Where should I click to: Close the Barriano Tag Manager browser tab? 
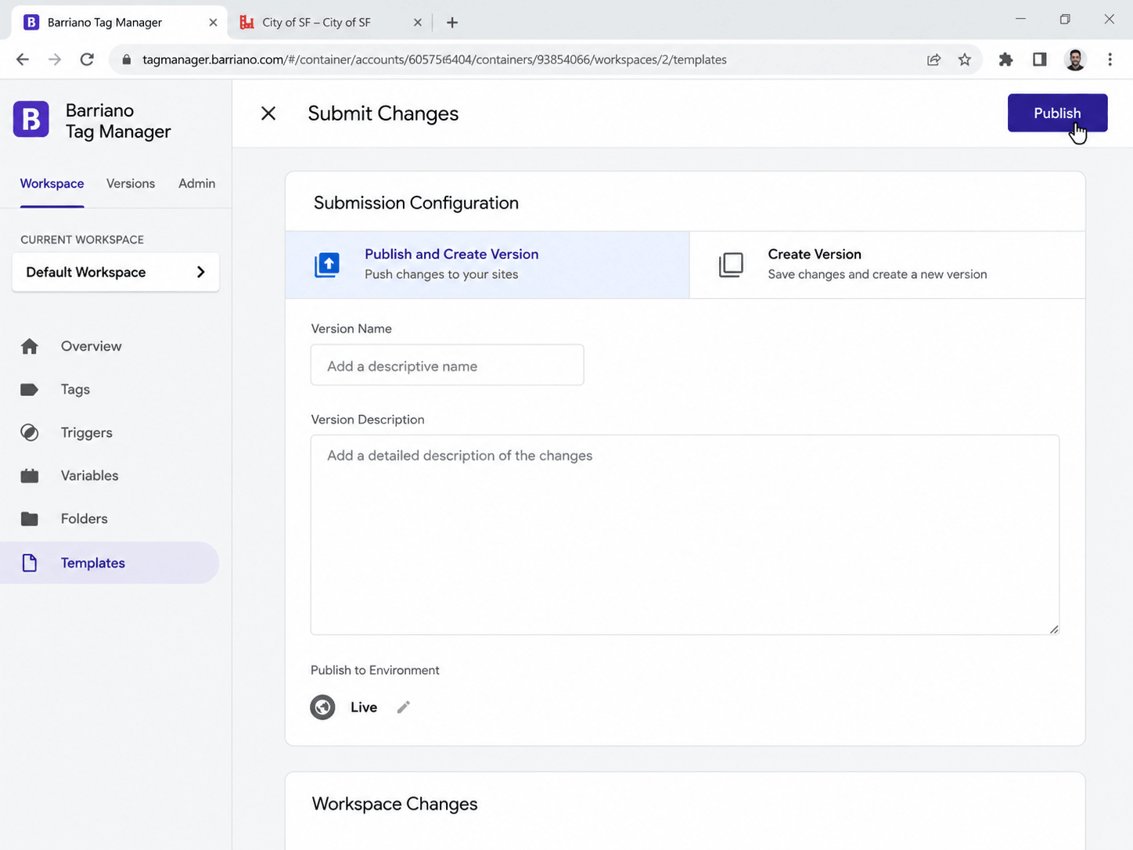coord(213,22)
